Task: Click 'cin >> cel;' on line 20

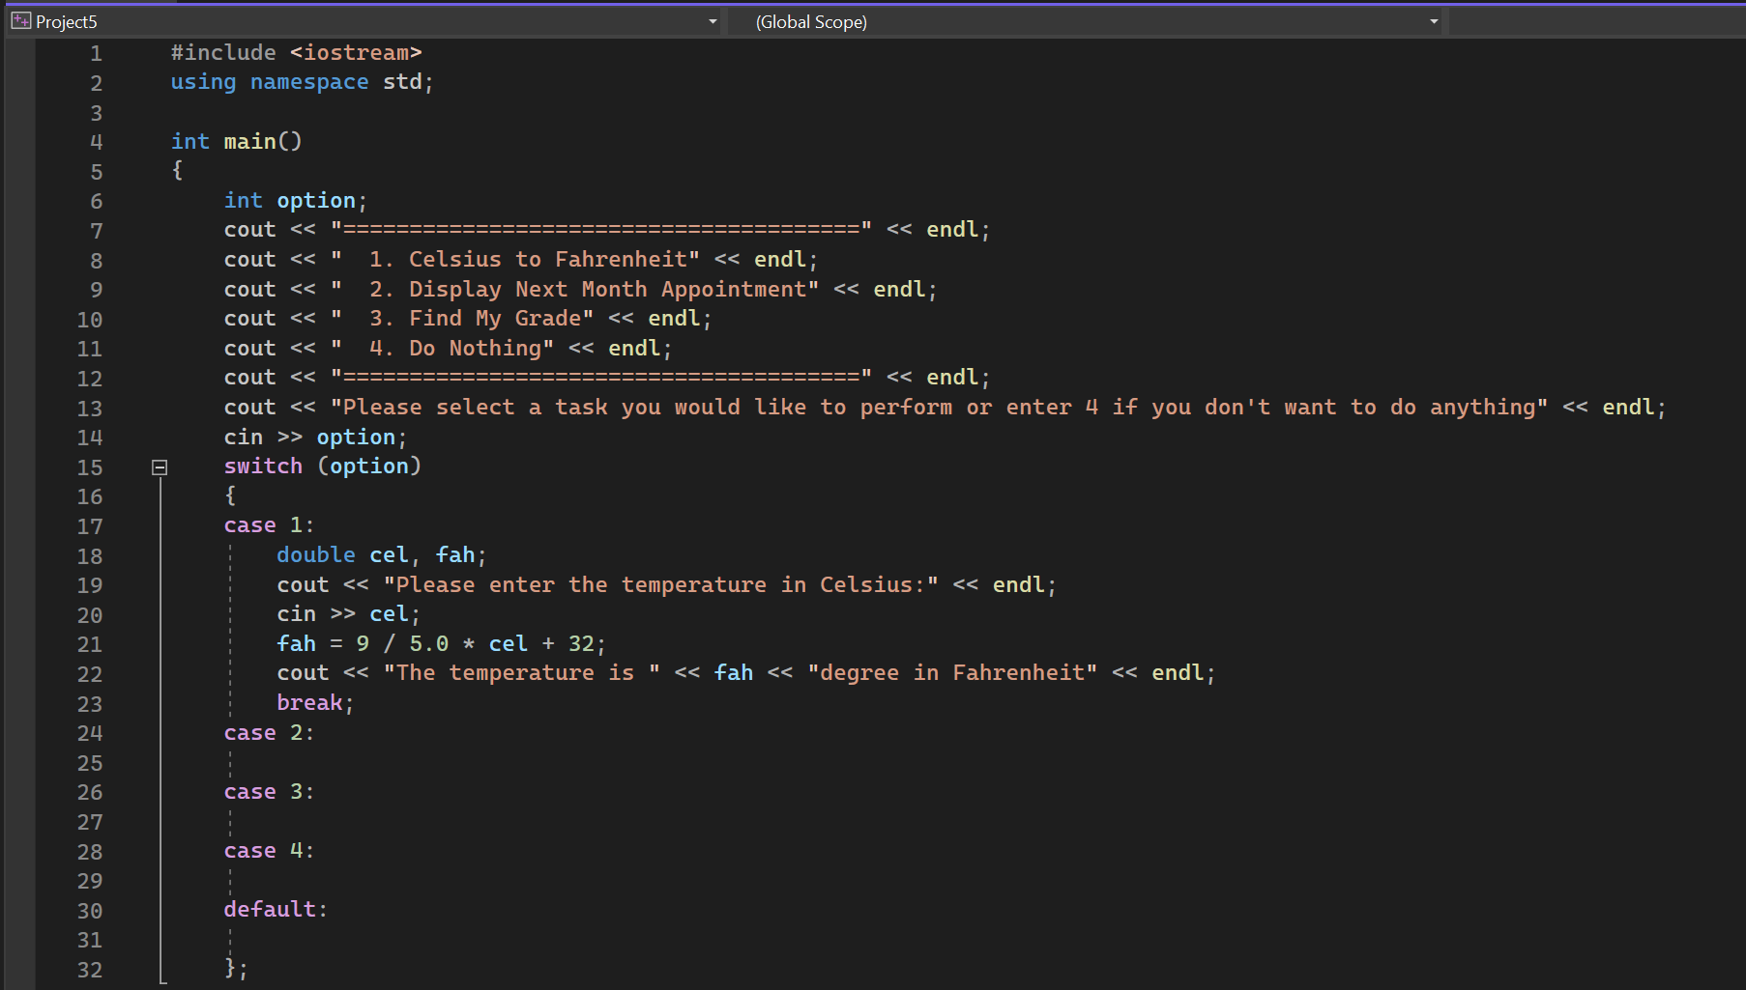Action: point(348,614)
